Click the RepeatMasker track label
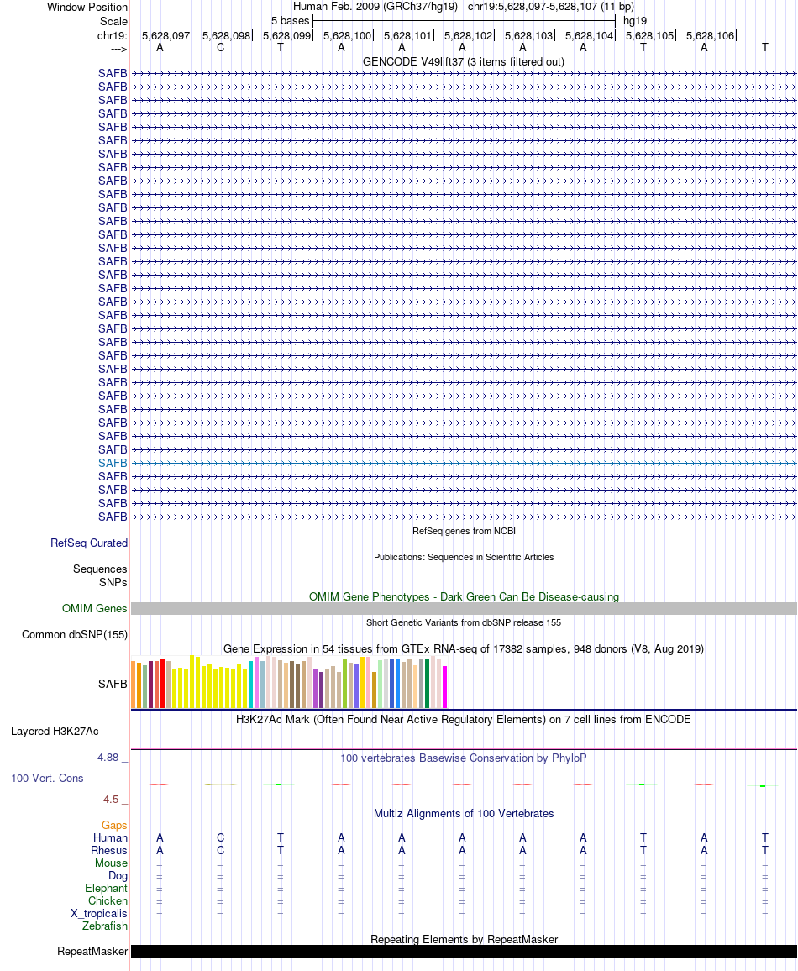Screen dimensions: 798x971 click(92, 951)
